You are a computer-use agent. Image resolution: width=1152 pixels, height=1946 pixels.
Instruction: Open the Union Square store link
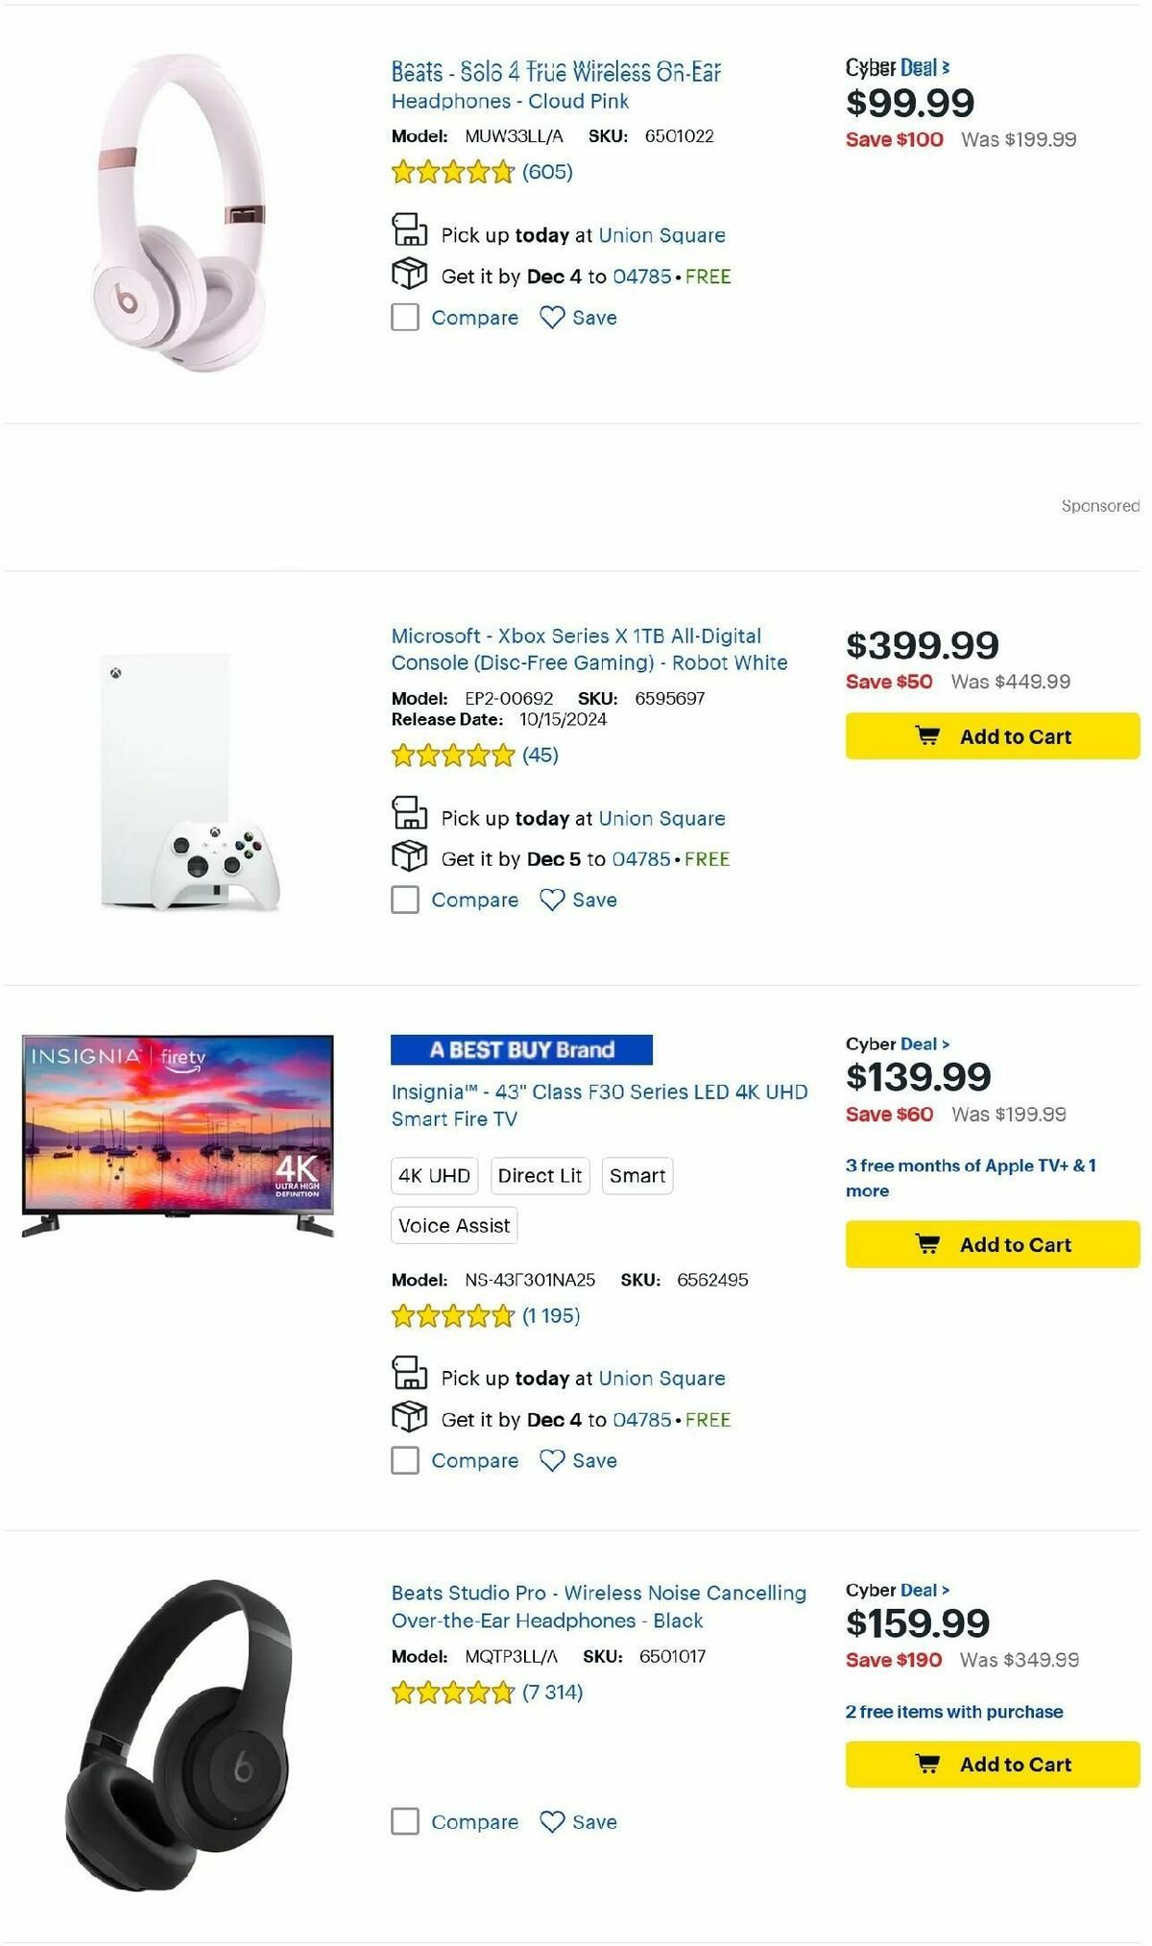(660, 234)
